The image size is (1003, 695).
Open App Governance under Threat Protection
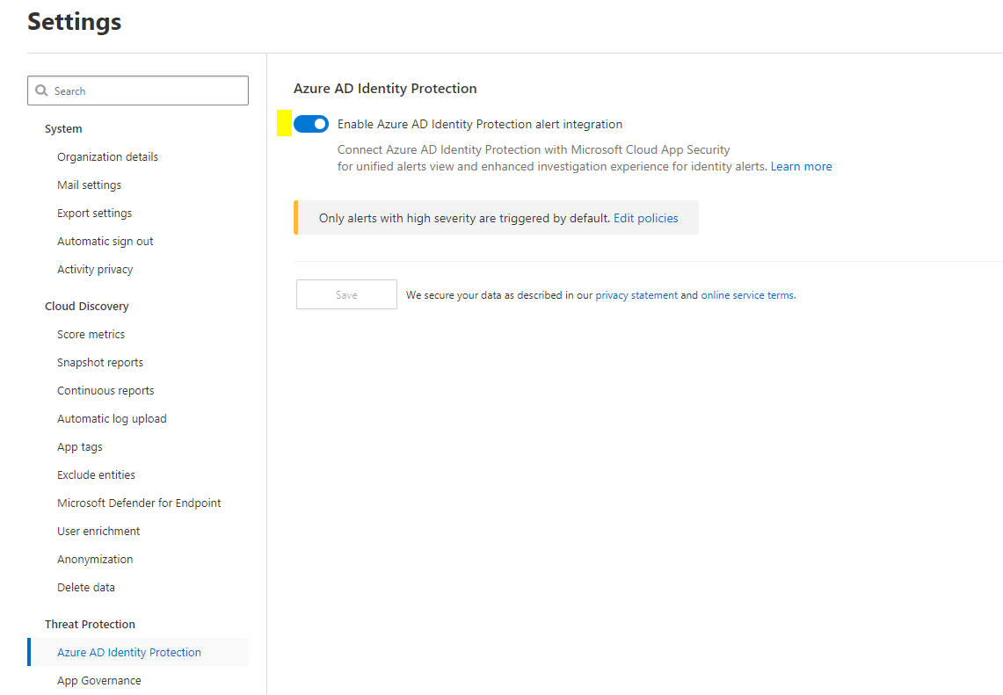[x=98, y=680]
